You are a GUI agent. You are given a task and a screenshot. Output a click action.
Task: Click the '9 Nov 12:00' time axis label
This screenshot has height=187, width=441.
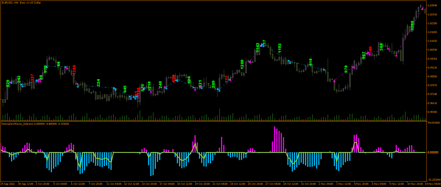(x=397, y=184)
